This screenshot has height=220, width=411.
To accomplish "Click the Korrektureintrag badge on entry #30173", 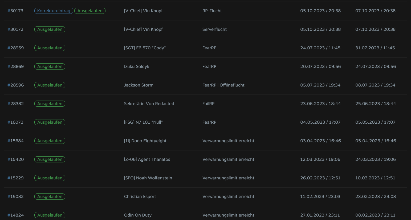I will [x=54, y=11].
